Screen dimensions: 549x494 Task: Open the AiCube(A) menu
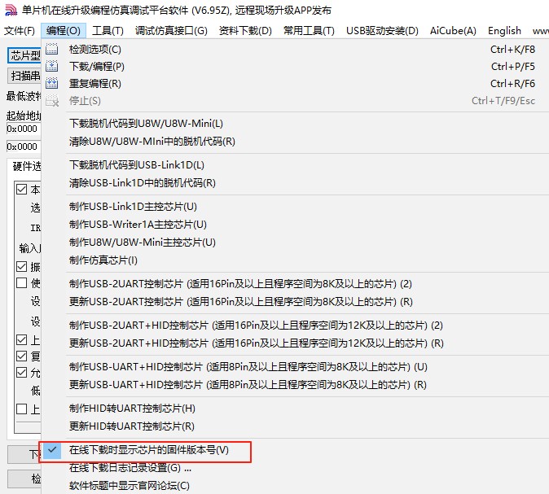click(x=453, y=31)
